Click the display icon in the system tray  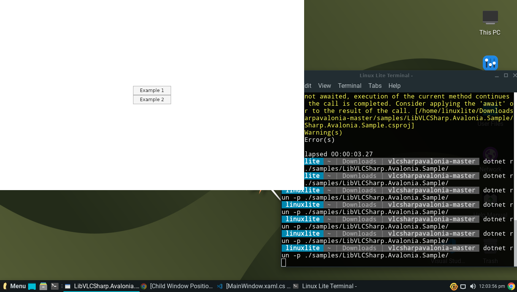(462, 286)
